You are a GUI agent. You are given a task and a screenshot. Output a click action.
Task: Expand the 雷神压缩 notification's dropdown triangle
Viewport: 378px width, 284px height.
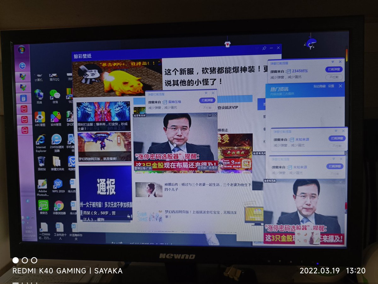(206, 93)
